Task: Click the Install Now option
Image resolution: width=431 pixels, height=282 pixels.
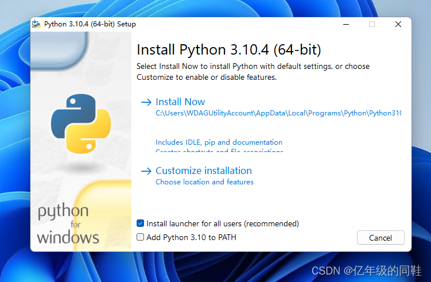Action: (180, 102)
